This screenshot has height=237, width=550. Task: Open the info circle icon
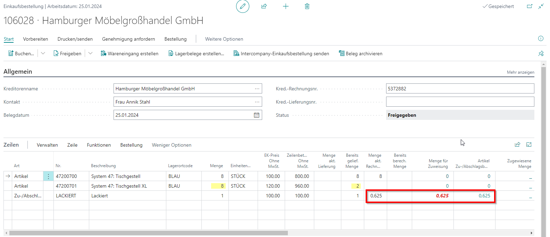(541, 39)
